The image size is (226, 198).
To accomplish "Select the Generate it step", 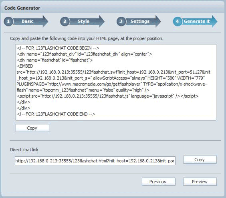I will [x=197, y=21].
